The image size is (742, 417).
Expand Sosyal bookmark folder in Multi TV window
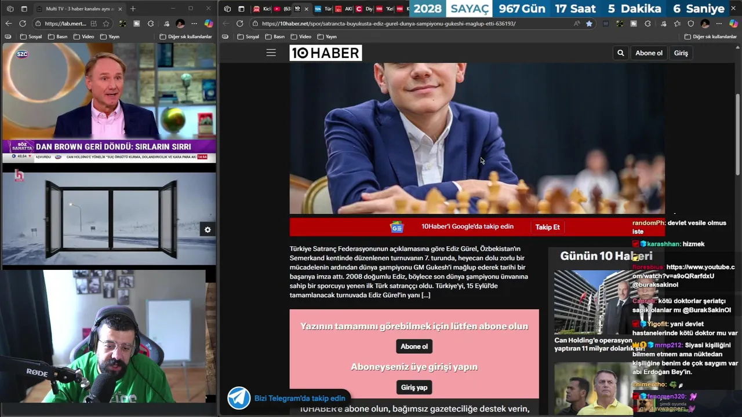click(x=31, y=36)
